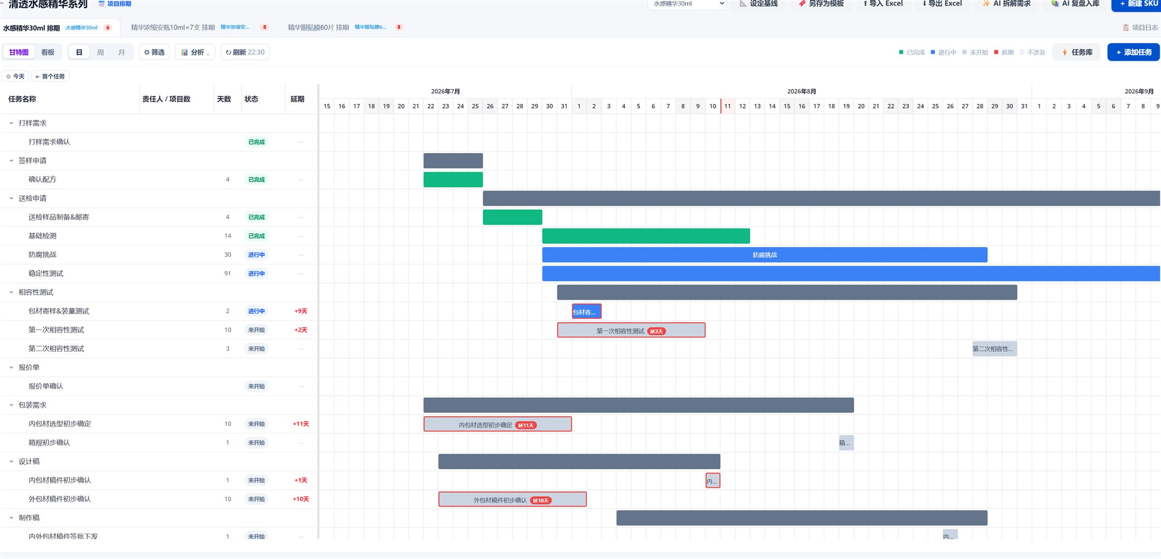This screenshot has height=559, width=1161.
Task: Jump to today with 今天
Action: tap(15, 77)
